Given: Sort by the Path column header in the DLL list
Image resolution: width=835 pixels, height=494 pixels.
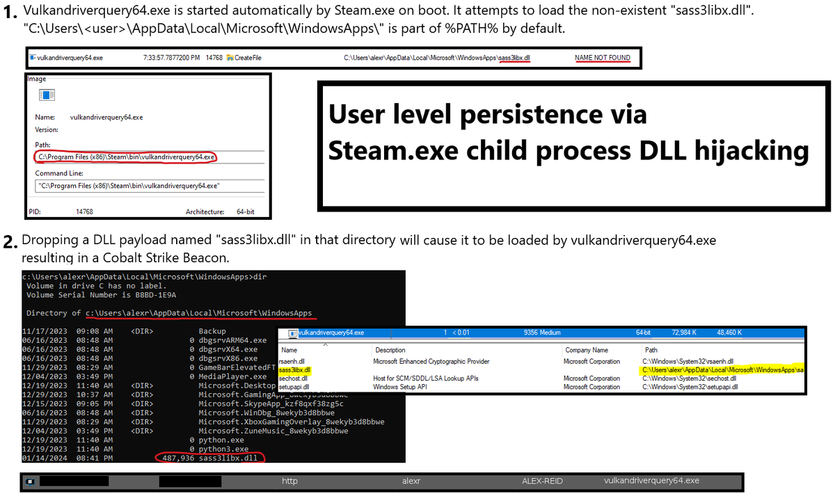Looking at the screenshot, I should [651, 350].
